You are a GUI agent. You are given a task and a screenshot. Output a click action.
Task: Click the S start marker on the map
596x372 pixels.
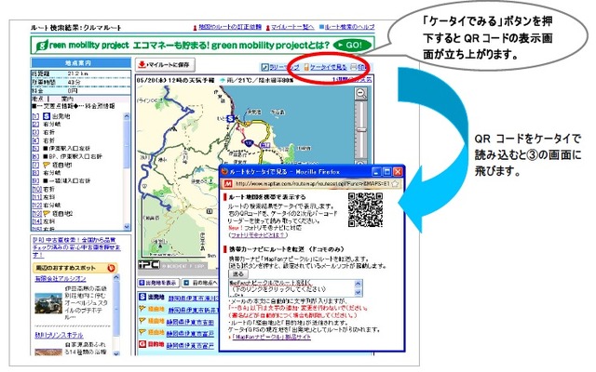(x=230, y=118)
